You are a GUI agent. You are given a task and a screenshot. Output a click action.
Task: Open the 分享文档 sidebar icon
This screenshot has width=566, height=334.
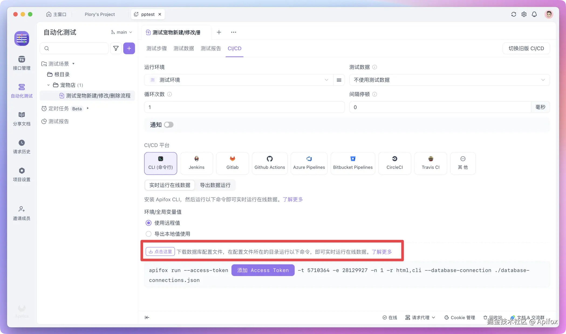[22, 119]
